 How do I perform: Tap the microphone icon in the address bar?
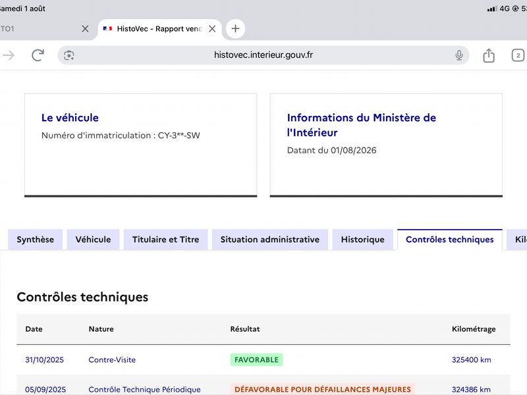458,55
